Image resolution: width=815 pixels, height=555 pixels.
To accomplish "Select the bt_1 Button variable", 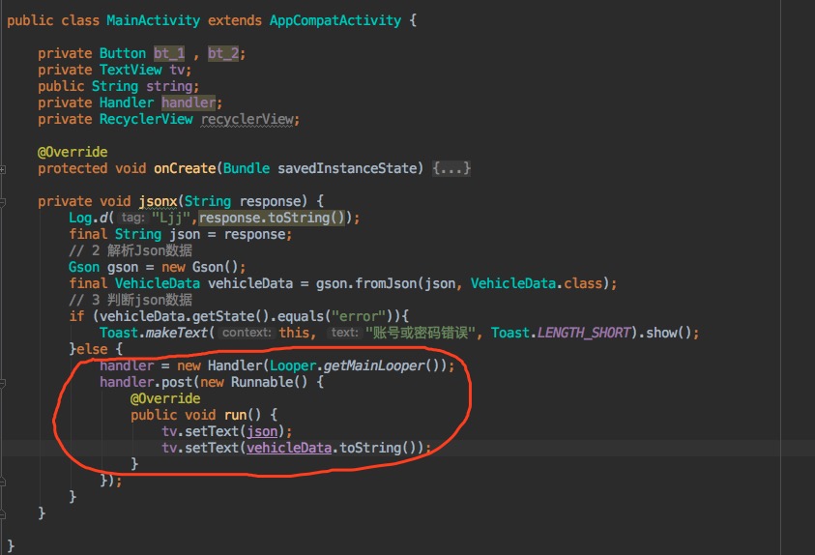I will coord(169,53).
